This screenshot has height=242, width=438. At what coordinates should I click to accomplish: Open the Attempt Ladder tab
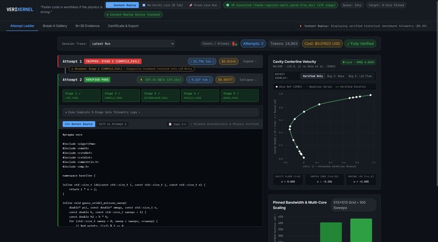pyautogui.click(x=22, y=26)
